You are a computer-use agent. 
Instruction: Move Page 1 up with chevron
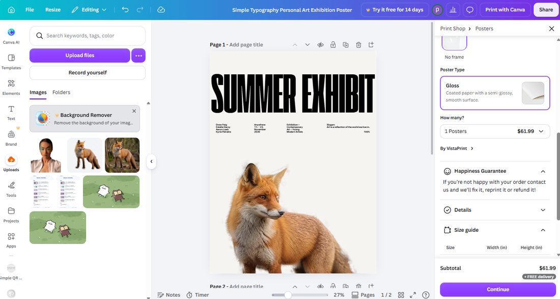[x=295, y=45]
